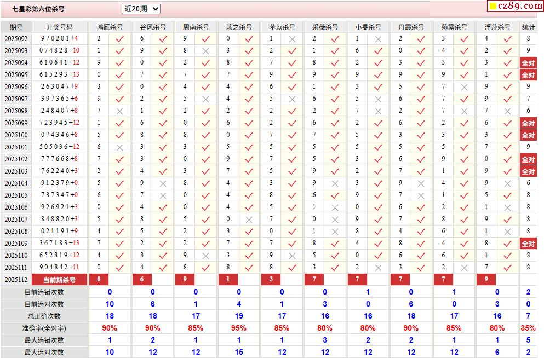Image resolution: width=544 pixels, height=358 pixels.
Task: Click the 周南 cross mark in row 2025093
Action: pyautogui.click(x=206, y=51)
